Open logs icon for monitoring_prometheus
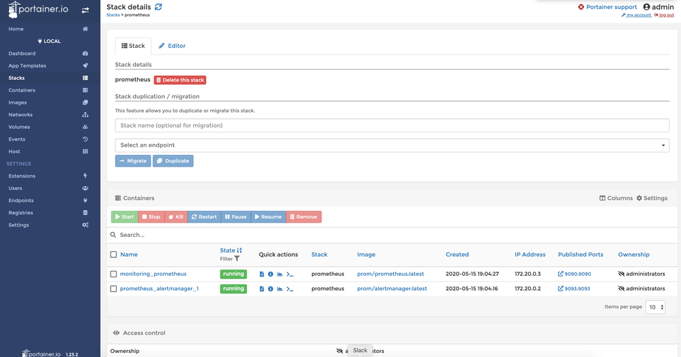The width and height of the screenshot is (681, 357). click(x=261, y=274)
